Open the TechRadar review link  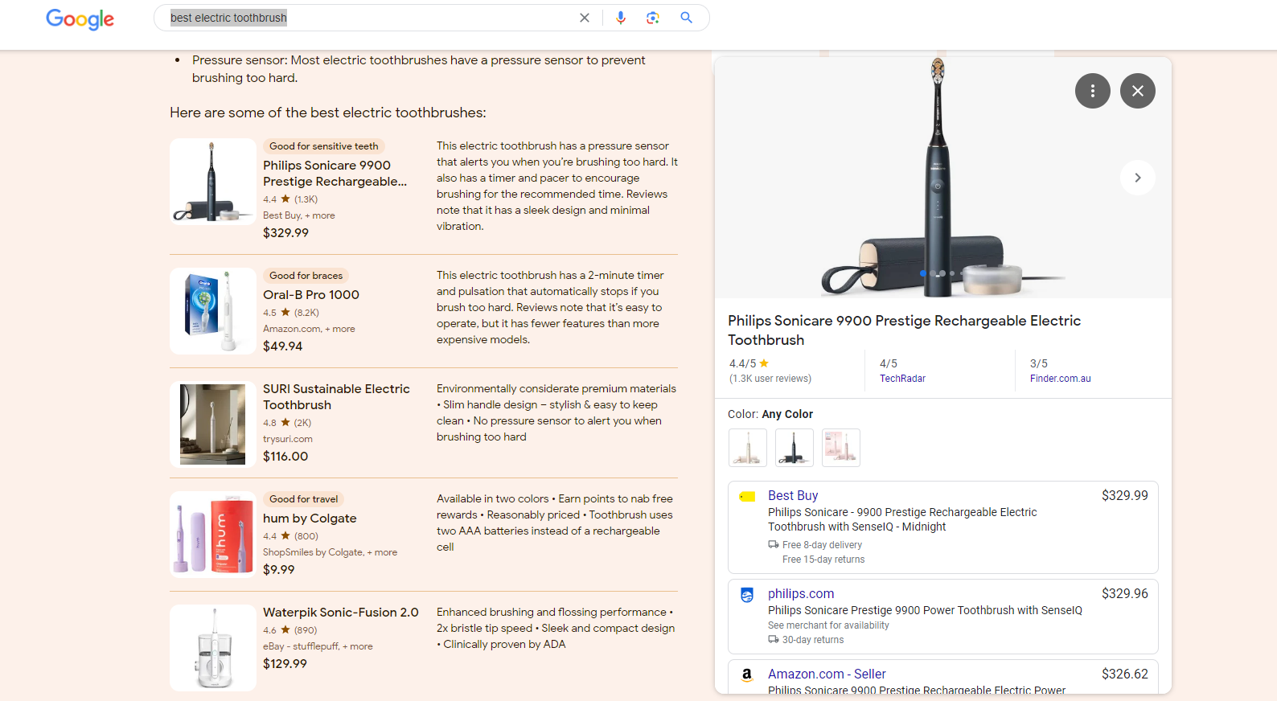[902, 379]
